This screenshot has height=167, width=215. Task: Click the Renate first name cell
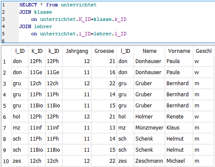[x=179, y=117]
